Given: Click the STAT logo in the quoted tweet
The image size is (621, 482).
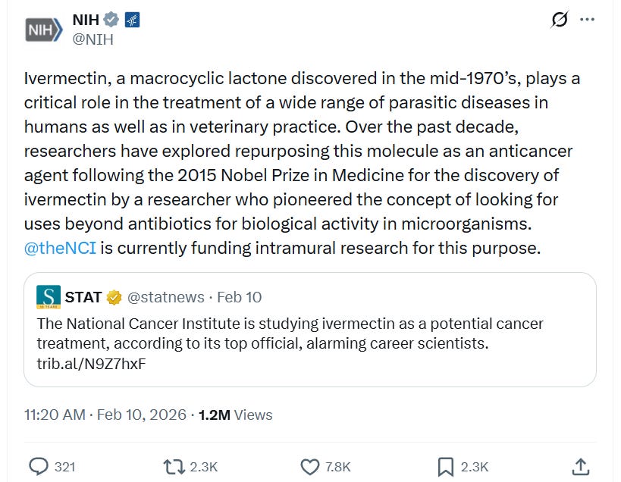Looking at the screenshot, I should coord(48,297).
